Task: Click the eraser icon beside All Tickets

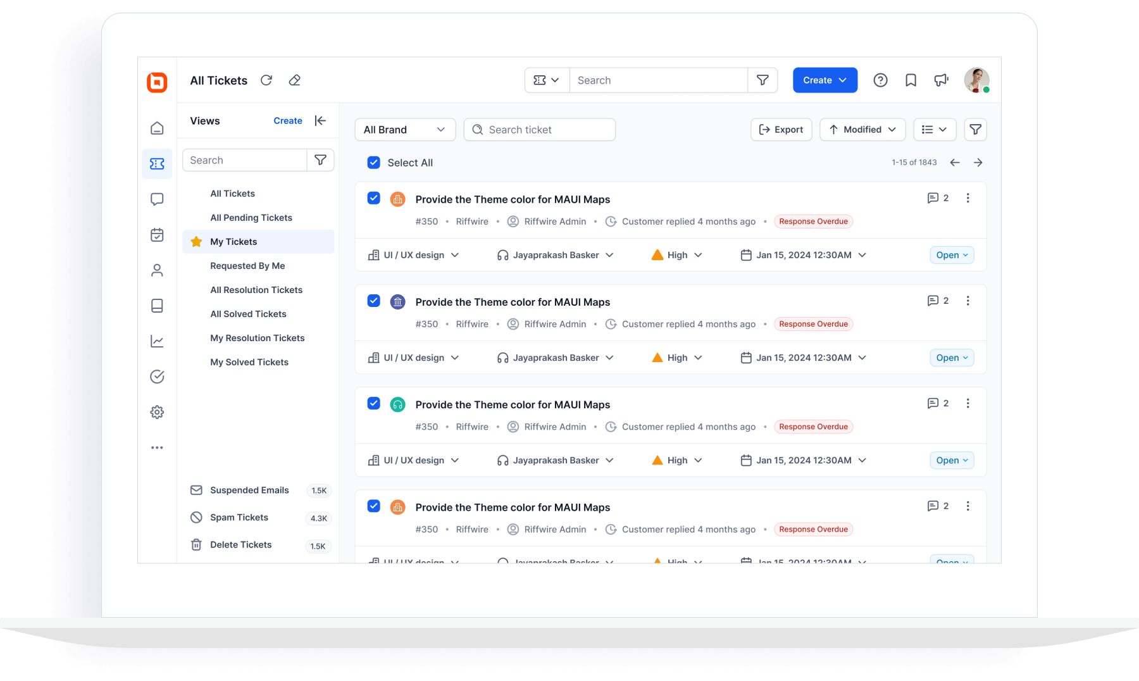Action: [x=294, y=80]
